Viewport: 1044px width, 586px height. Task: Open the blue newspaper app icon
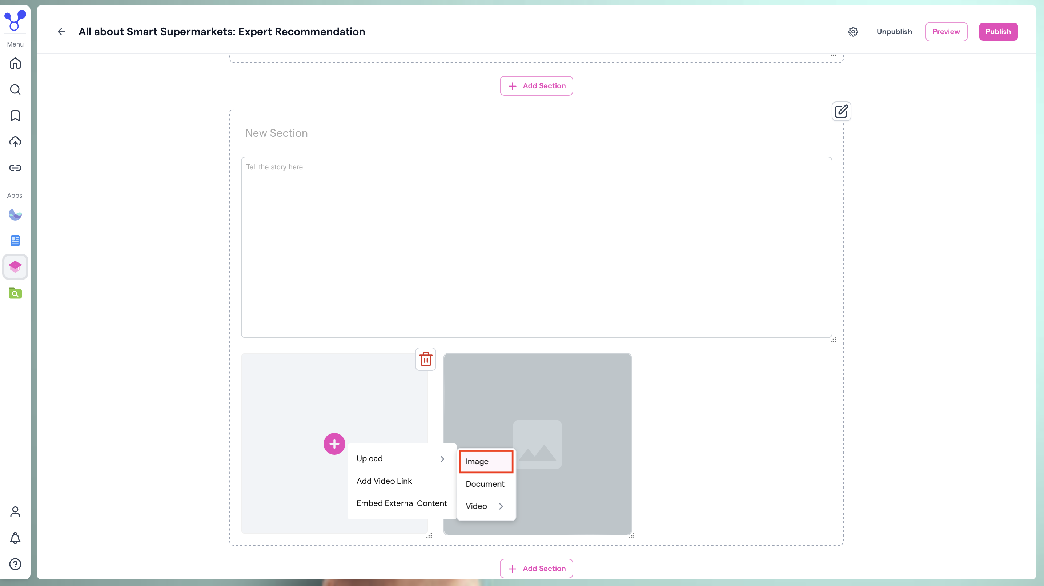[15, 241]
